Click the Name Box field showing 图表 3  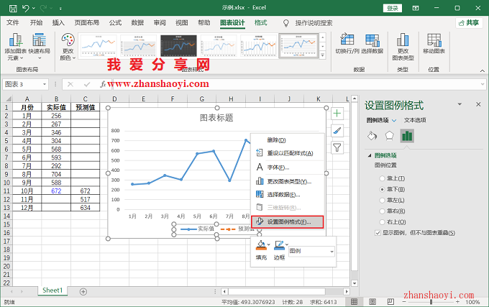pos(22,84)
